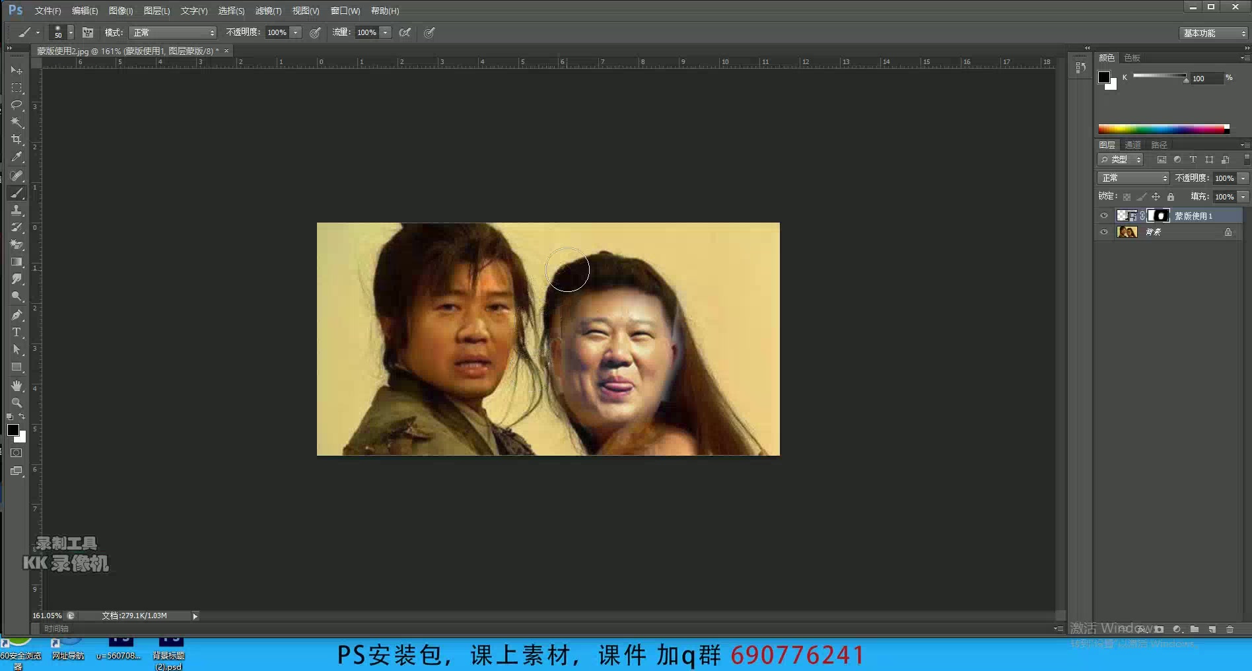Toggle tablet pressure for size
The height and width of the screenshot is (671, 1252).
(429, 32)
